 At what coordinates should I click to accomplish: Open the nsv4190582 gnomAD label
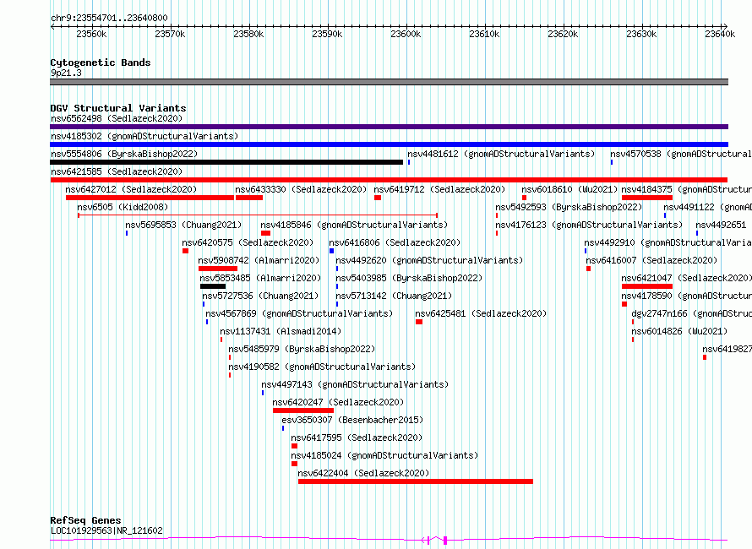(x=322, y=367)
